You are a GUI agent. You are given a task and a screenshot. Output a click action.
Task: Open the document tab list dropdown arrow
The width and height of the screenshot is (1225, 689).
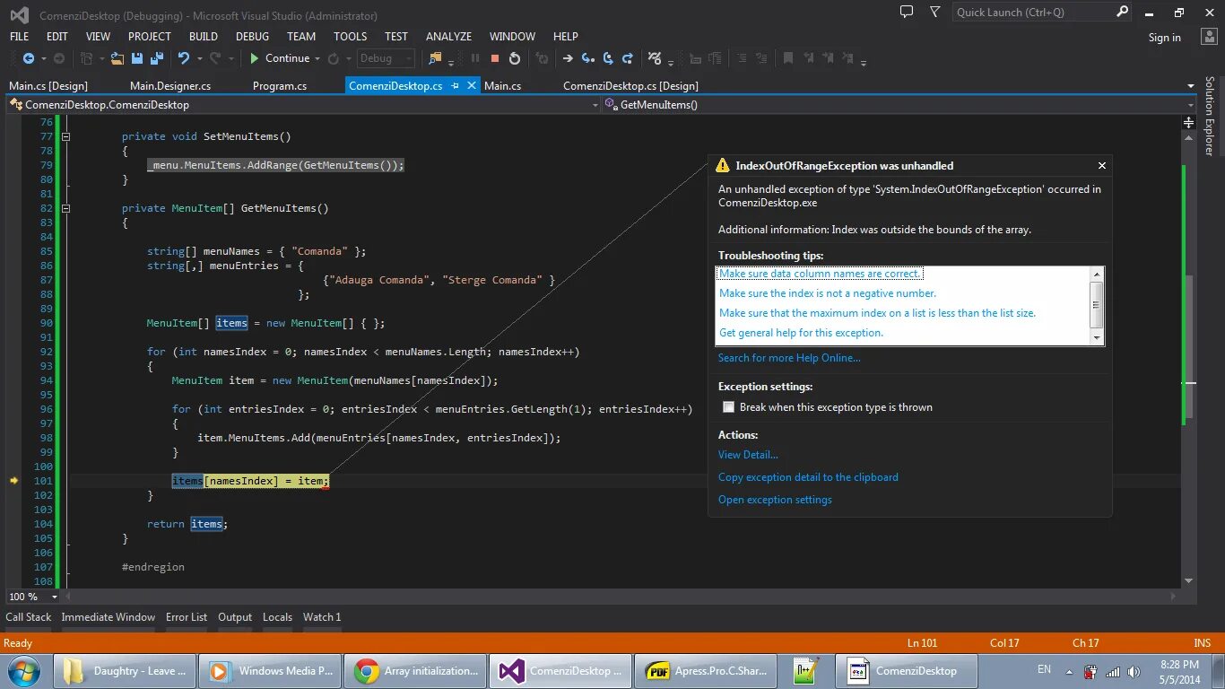click(1191, 86)
